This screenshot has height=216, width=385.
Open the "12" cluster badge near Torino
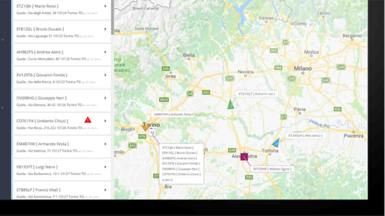tap(152, 132)
